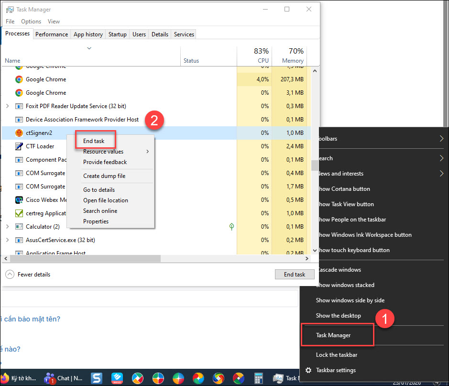Click the certreg Application checkmark icon
Screen dimensions: 449x386
tap(19, 213)
